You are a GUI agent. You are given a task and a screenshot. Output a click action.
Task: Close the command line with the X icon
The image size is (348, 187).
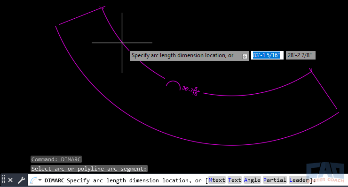point(10,180)
